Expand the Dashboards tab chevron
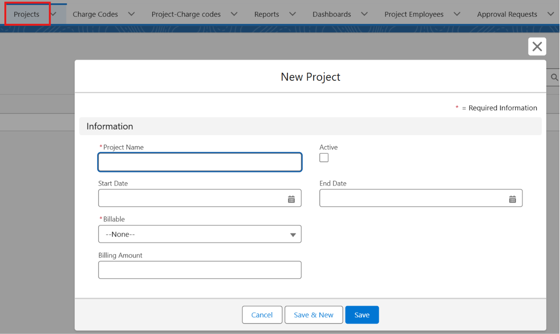The width and height of the screenshot is (560, 334). (364, 14)
